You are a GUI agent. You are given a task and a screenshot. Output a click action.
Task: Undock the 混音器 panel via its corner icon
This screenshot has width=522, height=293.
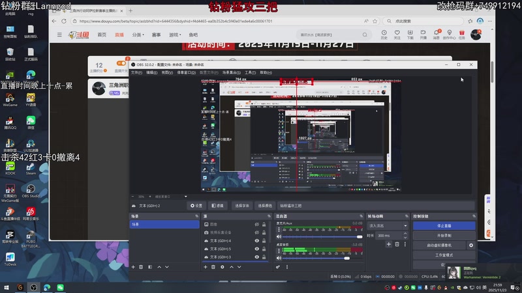pos(361,216)
